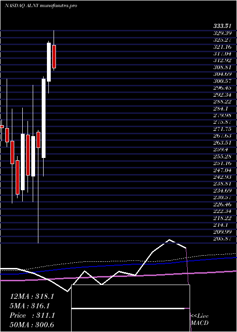This screenshot has width=237, height=332.
Task: Click the 263.51 price axis label
Action: coord(222,142)
